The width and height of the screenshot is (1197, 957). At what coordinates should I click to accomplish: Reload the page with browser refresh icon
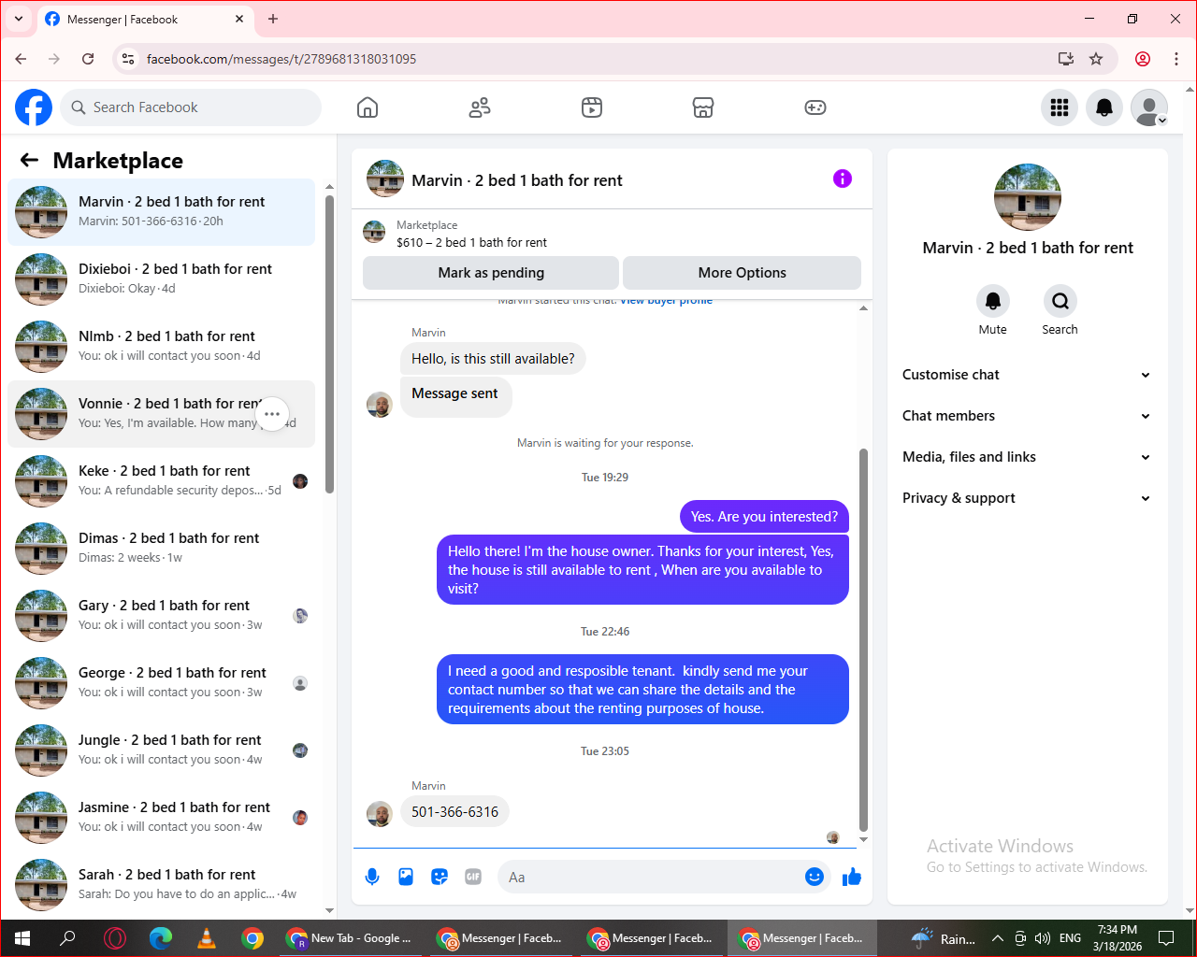coord(88,59)
